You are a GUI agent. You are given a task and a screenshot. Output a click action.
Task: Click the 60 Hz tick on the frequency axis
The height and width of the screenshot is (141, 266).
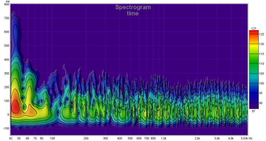tap(27, 138)
